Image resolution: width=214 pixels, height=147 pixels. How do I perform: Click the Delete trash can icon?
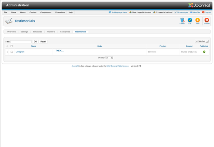(x=182, y=20)
